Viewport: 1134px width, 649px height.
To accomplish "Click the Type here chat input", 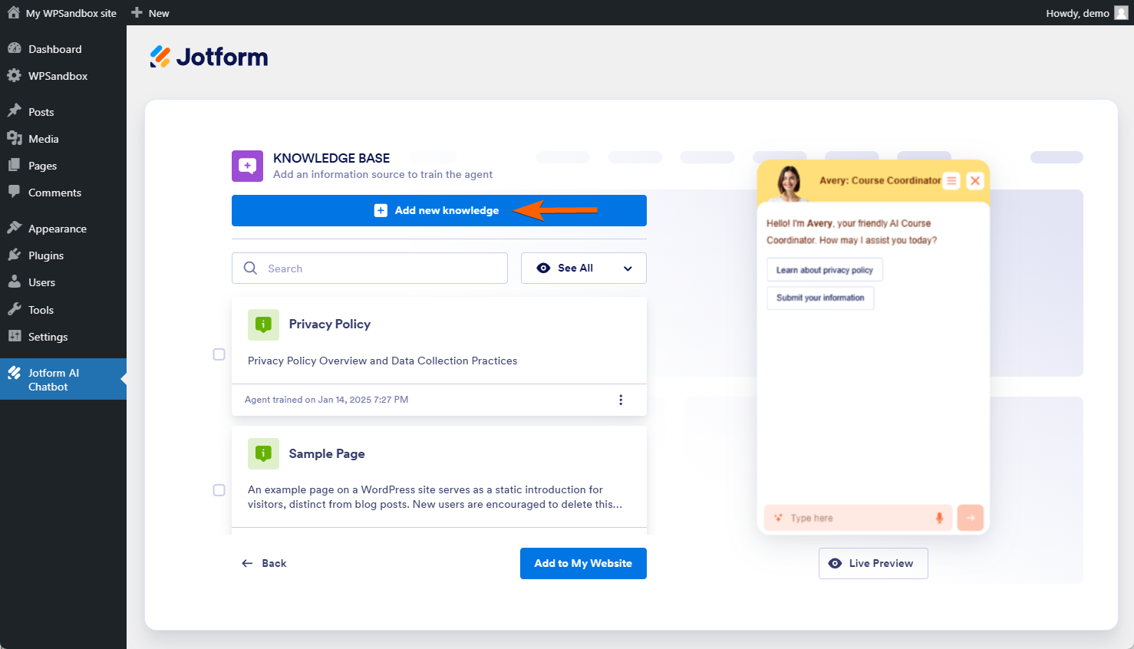I will click(859, 518).
